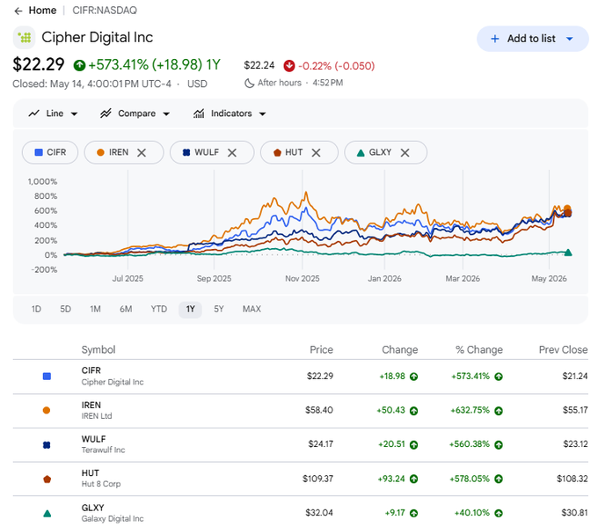Open the Compare dropdown
This screenshot has height=527, width=598.
click(x=135, y=113)
